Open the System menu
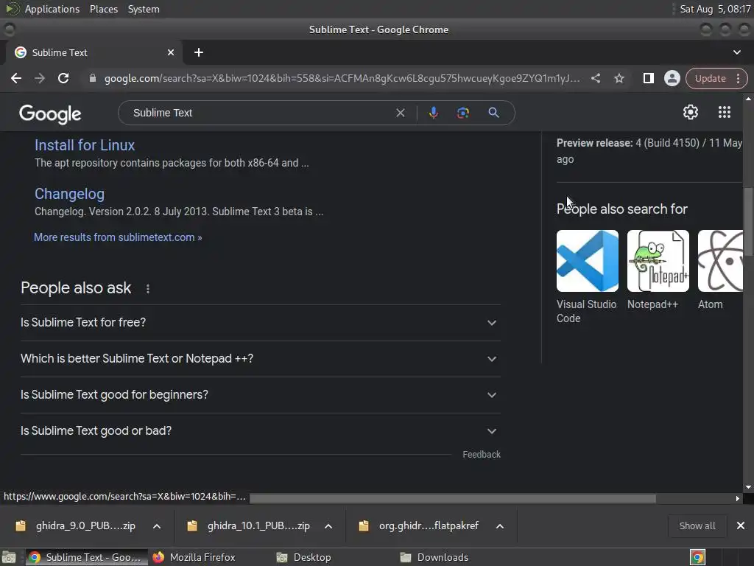Viewport: 754px width, 566px height. click(144, 9)
